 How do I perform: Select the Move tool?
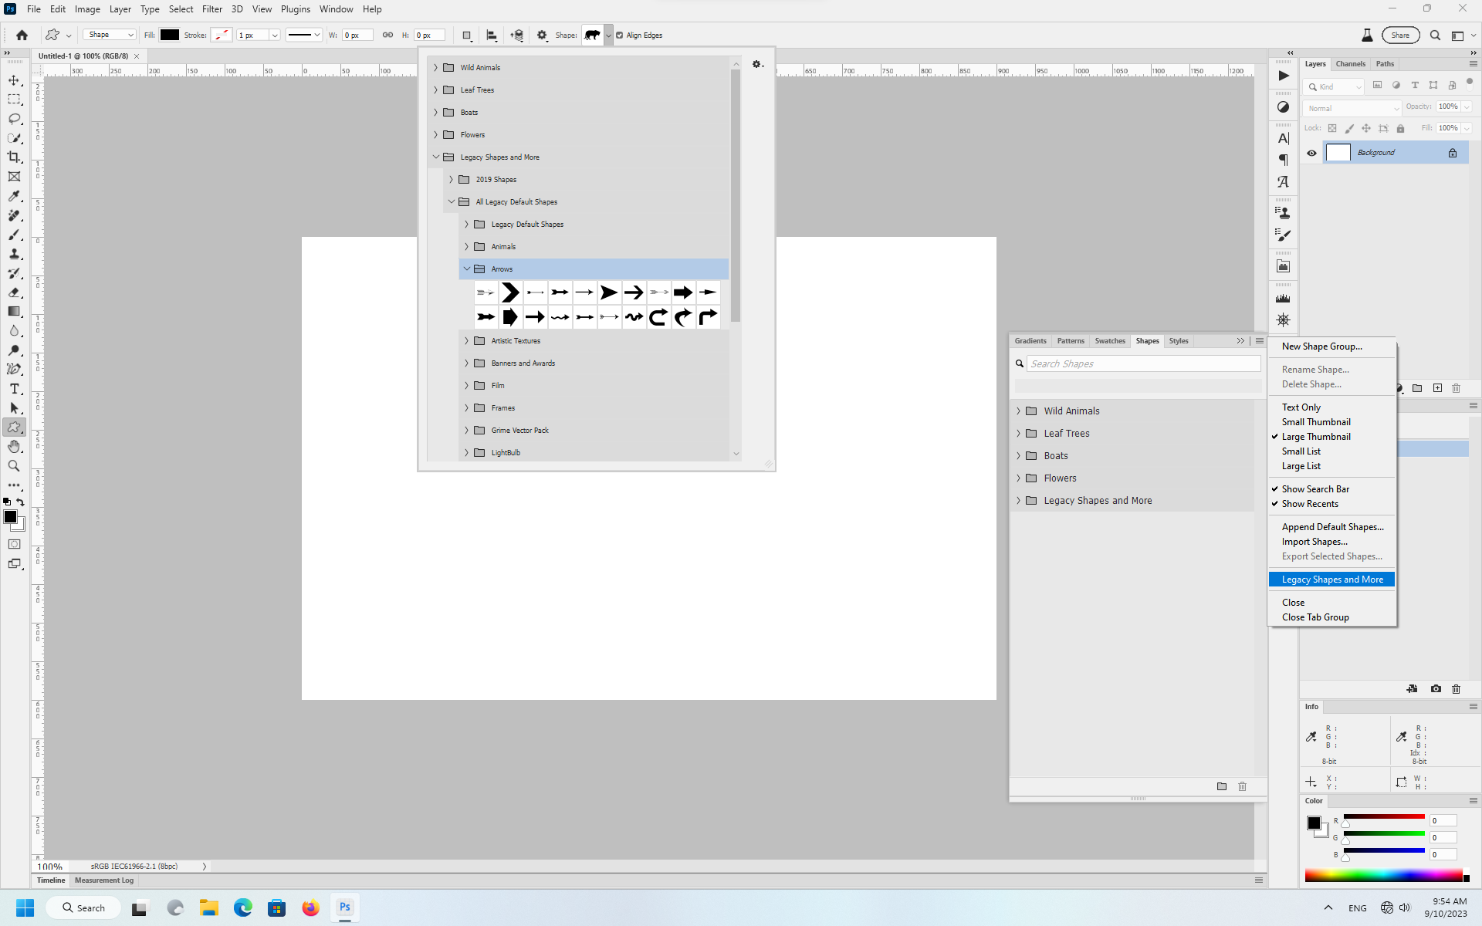(14, 79)
